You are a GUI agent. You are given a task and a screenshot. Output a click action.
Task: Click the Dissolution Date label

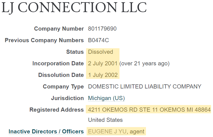tap(61, 75)
